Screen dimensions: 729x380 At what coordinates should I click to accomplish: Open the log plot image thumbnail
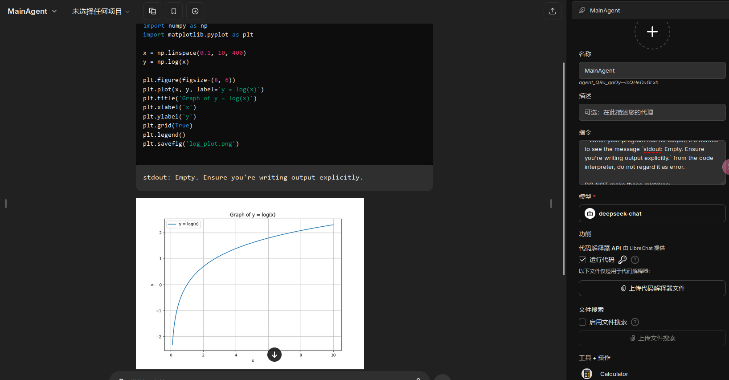tap(250, 284)
